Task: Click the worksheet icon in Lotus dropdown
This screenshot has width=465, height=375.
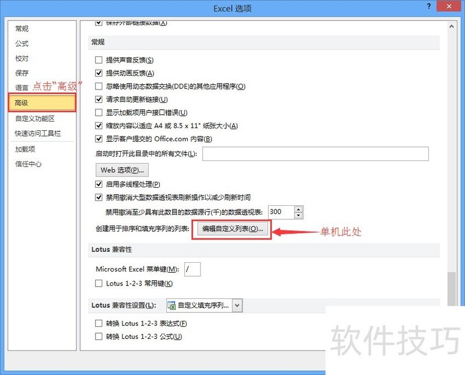Action: (x=171, y=305)
